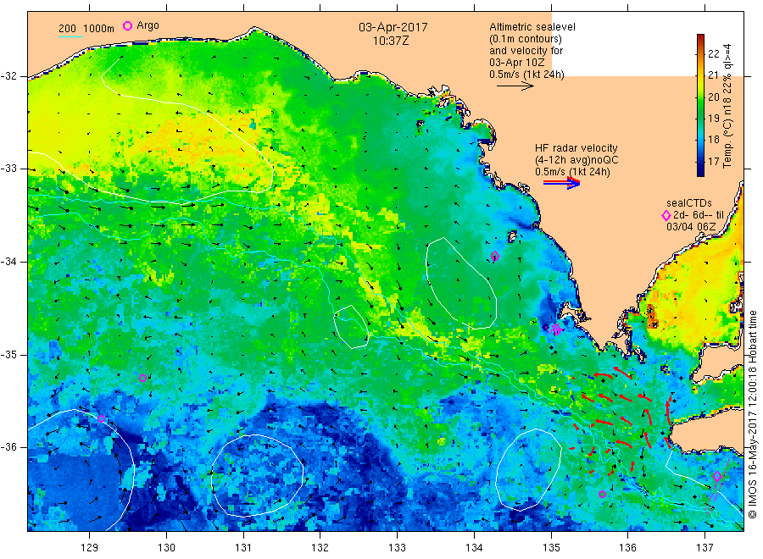Click the 'Altimetric sealevel' legend text
This screenshot has height=559, width=763.
coord(532,27)
